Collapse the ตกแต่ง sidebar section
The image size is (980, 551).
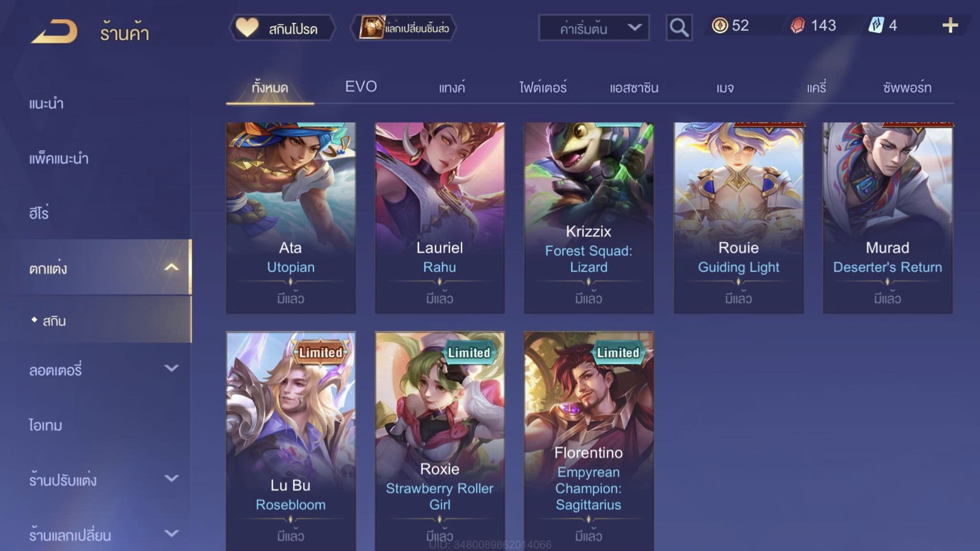point(172,267)
